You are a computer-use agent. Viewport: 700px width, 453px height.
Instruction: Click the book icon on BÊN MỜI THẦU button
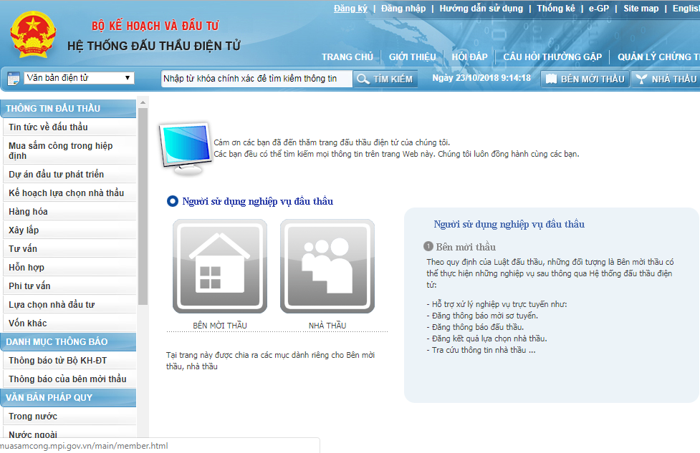click(x=552, y=79)
